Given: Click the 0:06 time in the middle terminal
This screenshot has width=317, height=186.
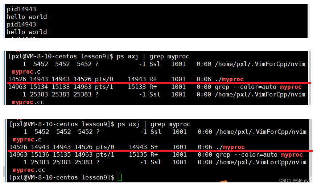Looking at the screenshot, I should [x=203, y=79].
